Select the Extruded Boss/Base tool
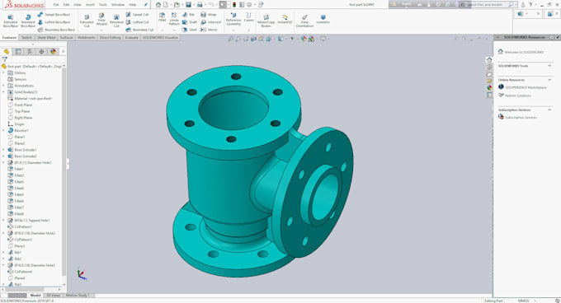The image size is (561, 303). pos(11,21)
